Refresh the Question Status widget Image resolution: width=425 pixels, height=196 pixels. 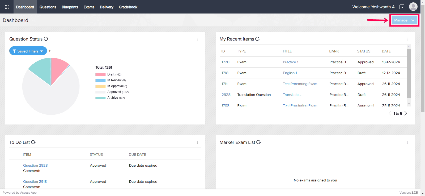[x=46, y=39]
